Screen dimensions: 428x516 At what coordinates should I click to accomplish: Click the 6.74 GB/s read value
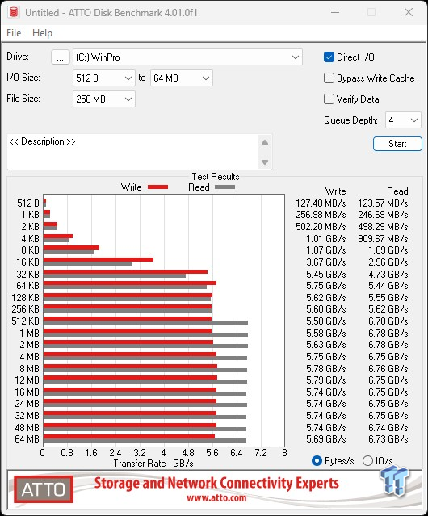point(388,427)
